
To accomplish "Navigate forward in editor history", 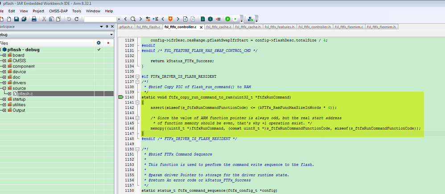I will tap(193, 19).
